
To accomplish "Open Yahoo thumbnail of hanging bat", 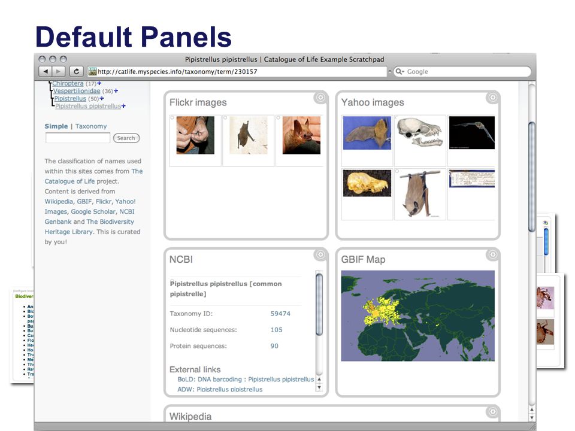I will 420,194.
